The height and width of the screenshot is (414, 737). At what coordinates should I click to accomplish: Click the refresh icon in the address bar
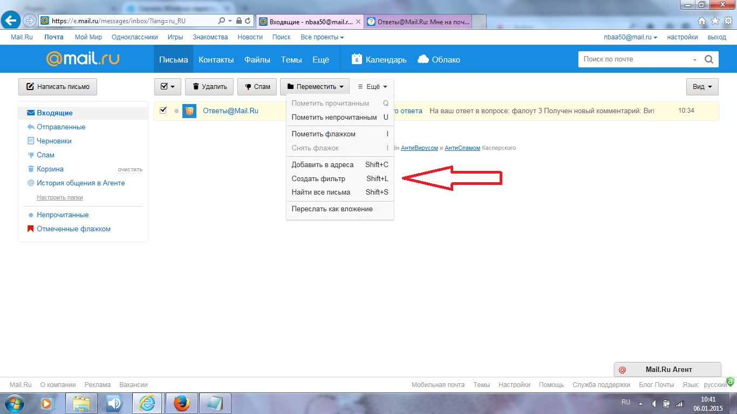pyautogui.click(x=248, y=20)
